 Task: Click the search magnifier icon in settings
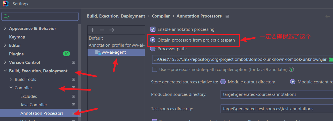tap(6, 17)
